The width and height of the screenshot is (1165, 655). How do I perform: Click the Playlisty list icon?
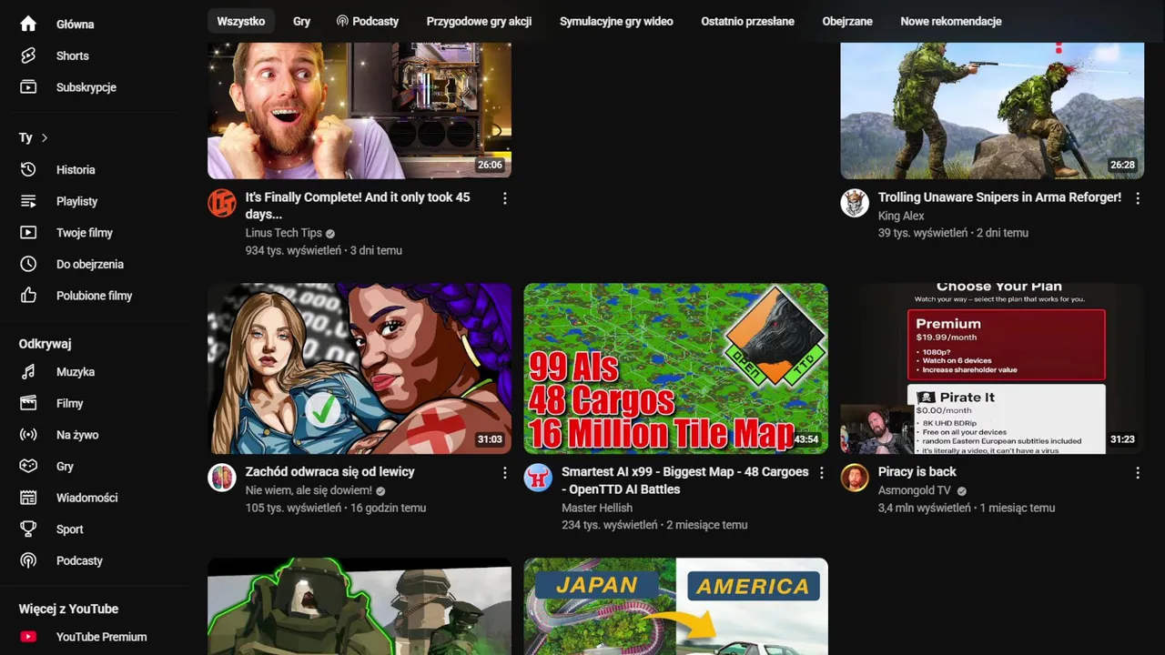point(28,201)
